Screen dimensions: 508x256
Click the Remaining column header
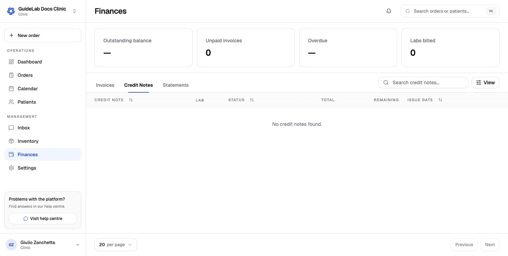[x=386, y=100]
